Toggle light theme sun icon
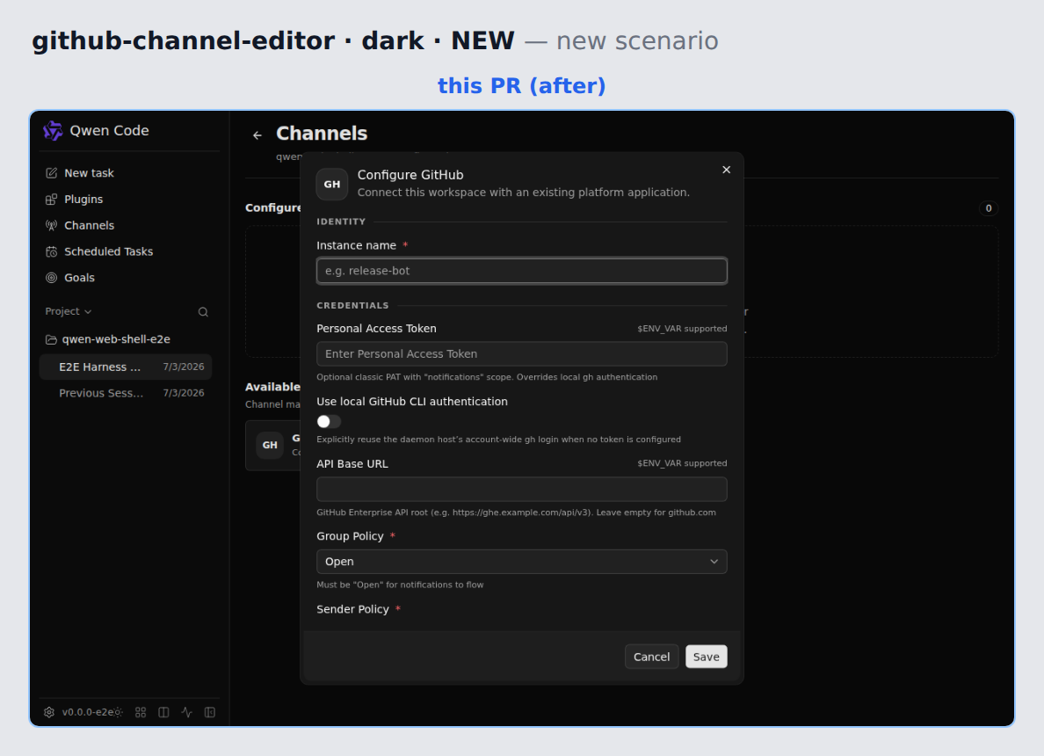 (x=118, y=712)
